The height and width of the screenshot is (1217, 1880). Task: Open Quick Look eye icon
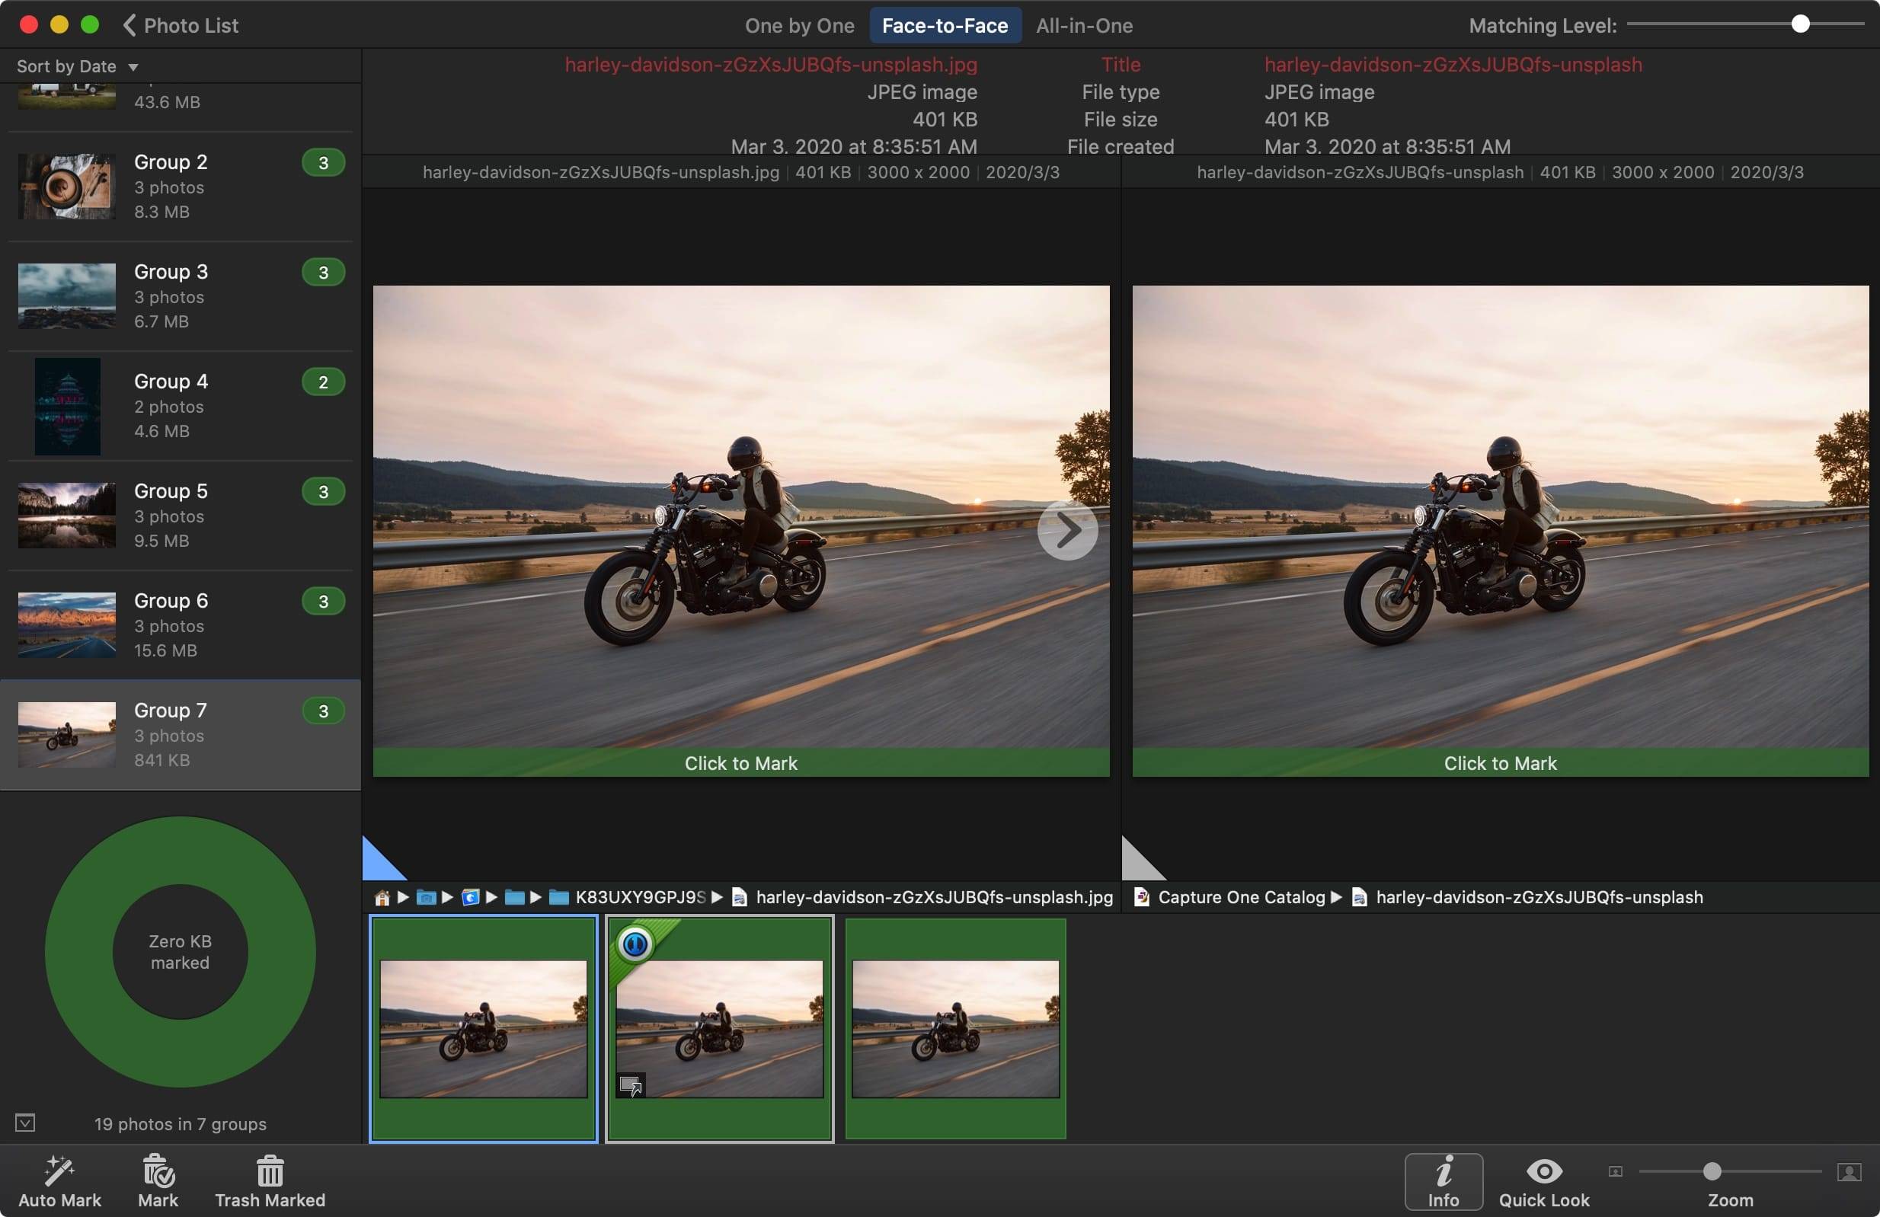(1543, 1171)
